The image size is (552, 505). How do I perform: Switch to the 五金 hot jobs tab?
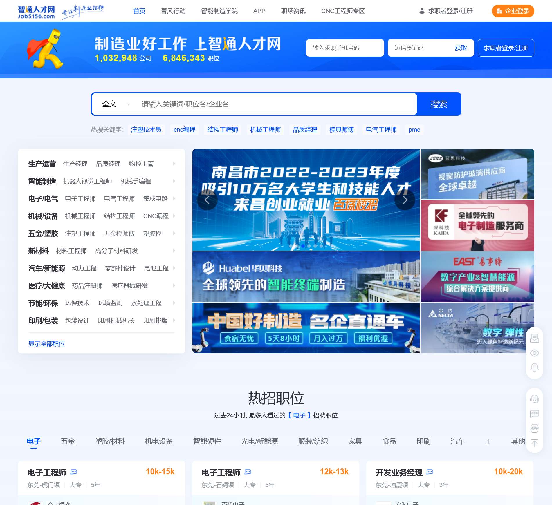(68, 441)
